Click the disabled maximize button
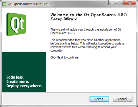 click(120, 3)
